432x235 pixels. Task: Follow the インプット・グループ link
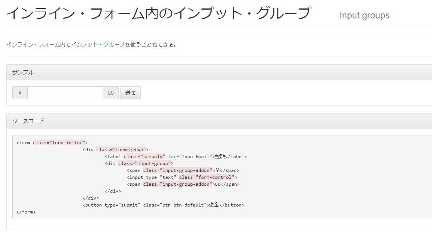(x=98, y=45)
